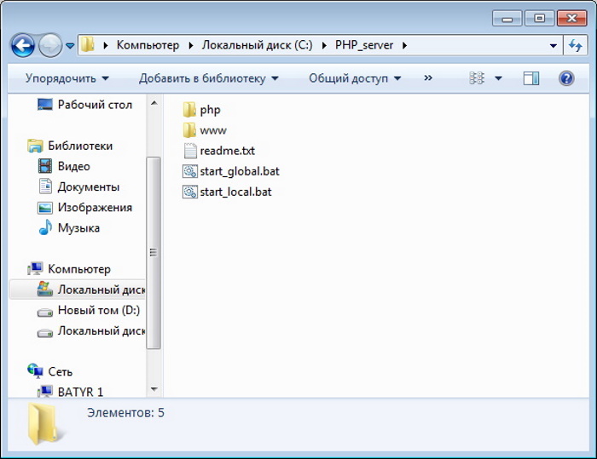
Task: Click the Компьютер icon in tree
Action: pos(35,268)
